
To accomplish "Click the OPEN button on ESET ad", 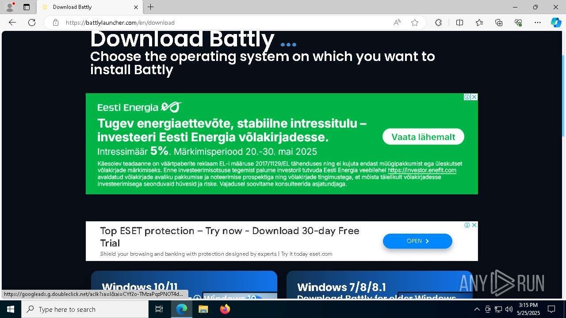I will 417,241.
